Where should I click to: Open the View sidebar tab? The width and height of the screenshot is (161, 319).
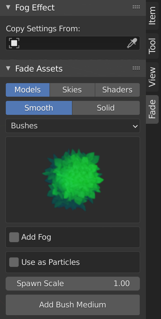click(x=152, y=77)
